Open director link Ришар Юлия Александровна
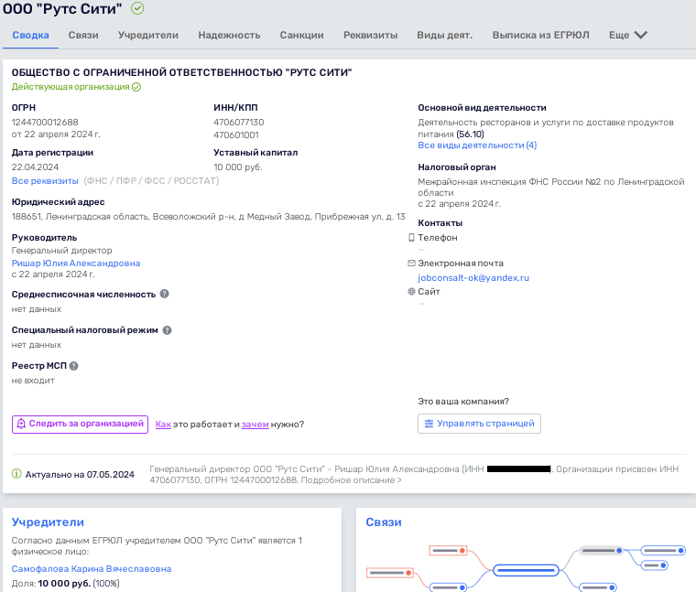 point(76,264)
